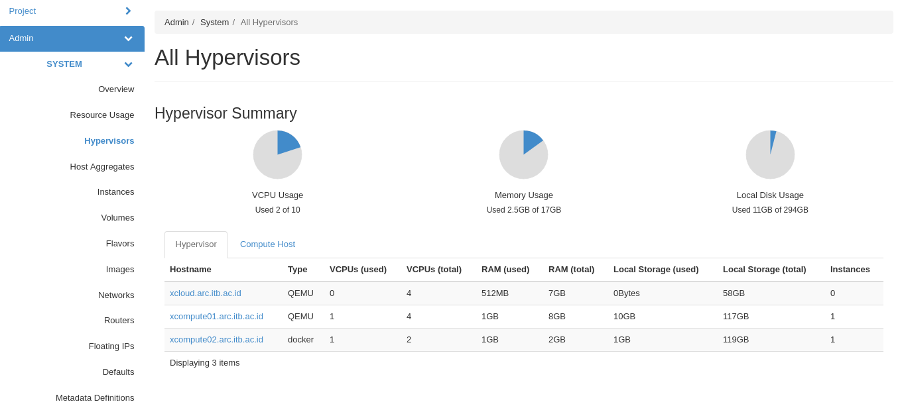902x412 pixels.
Task: Select the Hypervisor tab
Action: coord(196,244)
